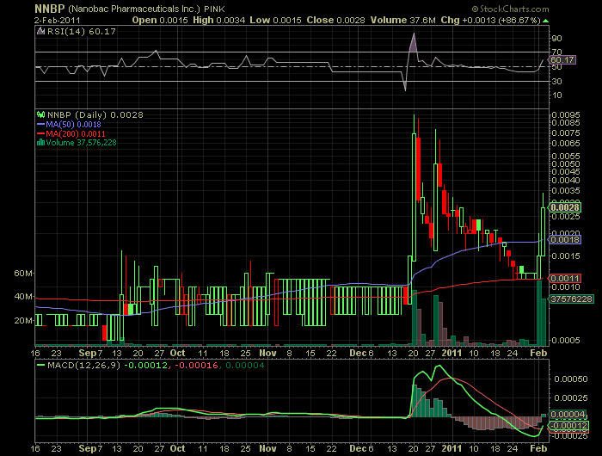Image resolution: width=602 pixels, height=456 pixels.
Task: Select the MA(200) 0.0011 legend entry
Action: pyautogui.click(x=71, y=133)
